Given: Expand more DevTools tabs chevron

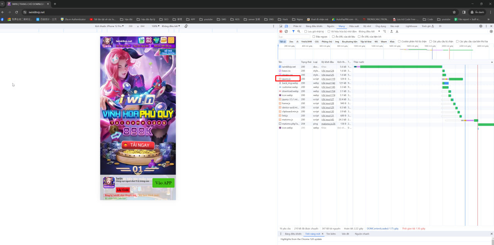Looking at the screenshot, I should click(x=440, y=26).
